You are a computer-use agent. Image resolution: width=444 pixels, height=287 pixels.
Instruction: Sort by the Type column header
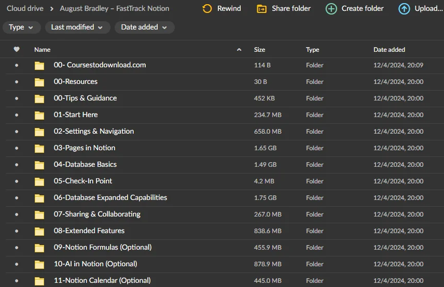[x=312, y=50]
